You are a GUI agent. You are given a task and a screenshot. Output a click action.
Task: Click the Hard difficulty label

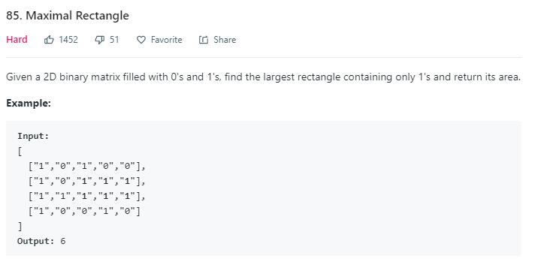(x=17, y=40)
